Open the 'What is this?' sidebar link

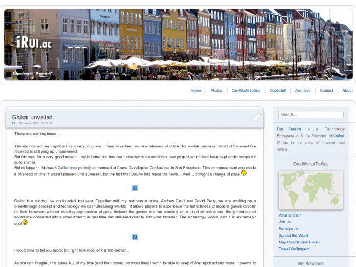pyautogui.click(x=289, y=215)
